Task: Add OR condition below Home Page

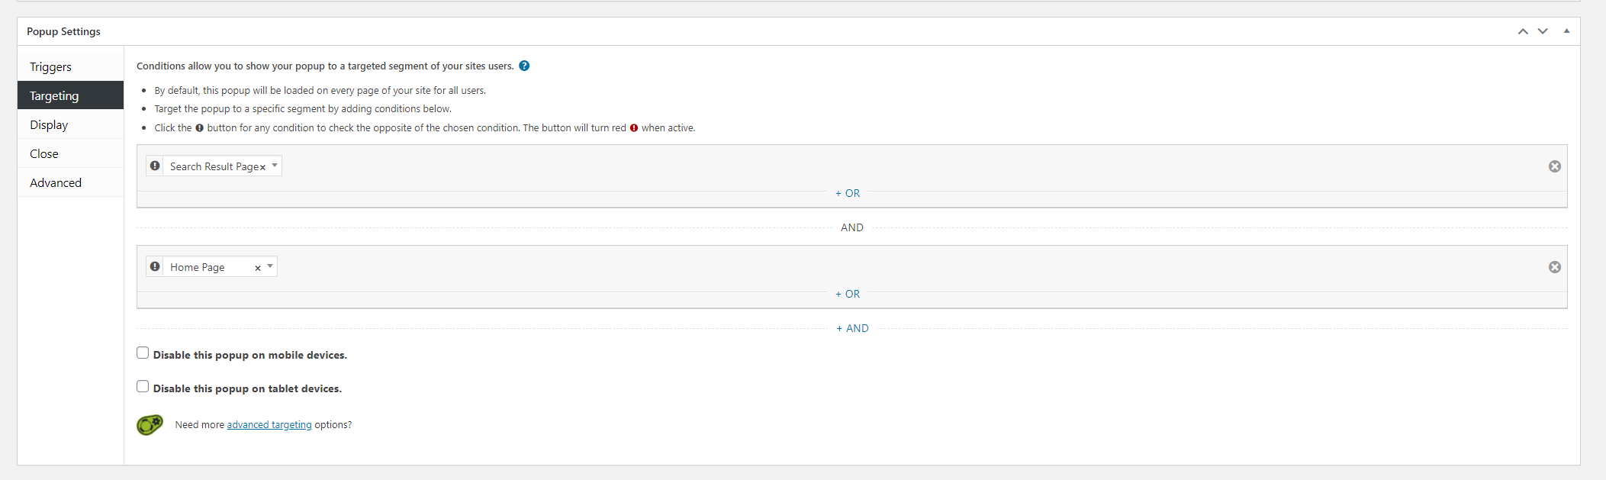Action: [848, 294]
